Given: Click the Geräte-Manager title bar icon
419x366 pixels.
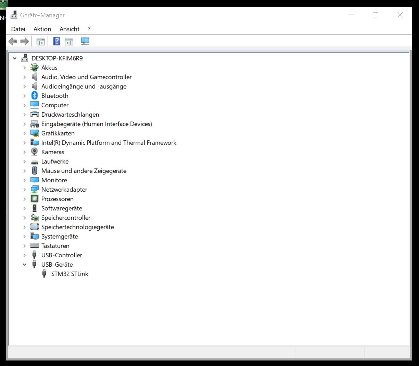Looking at the screenshot, I should pyautogui.click(x=14, y=15).
